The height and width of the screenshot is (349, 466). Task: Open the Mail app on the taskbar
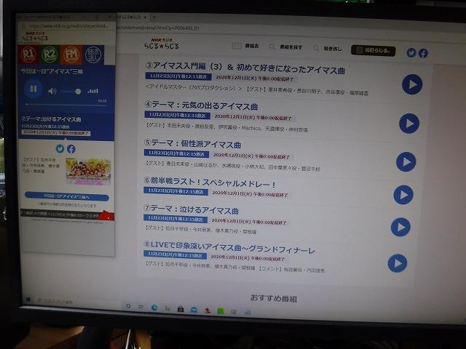tap(194, 310)
